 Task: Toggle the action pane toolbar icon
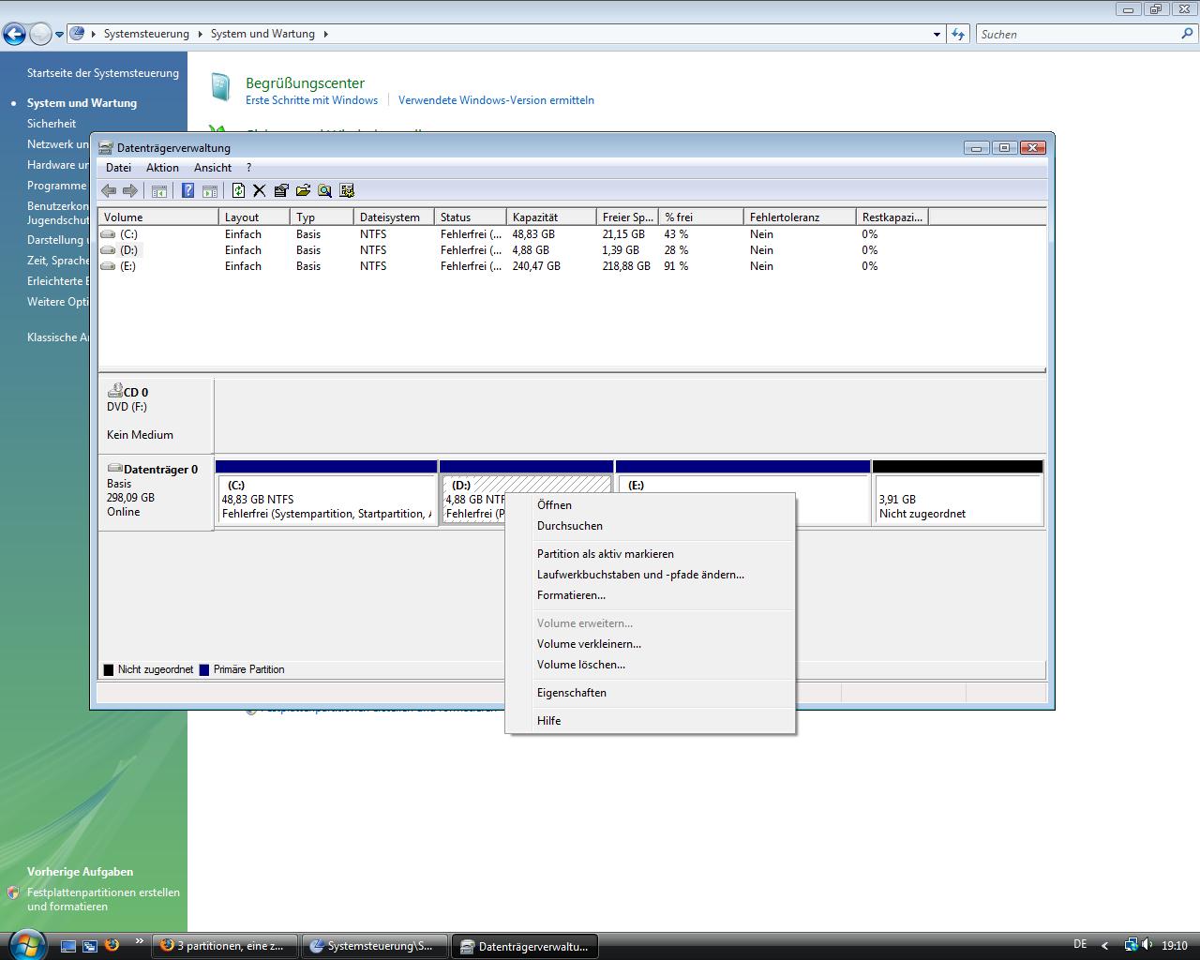(210, 190)
